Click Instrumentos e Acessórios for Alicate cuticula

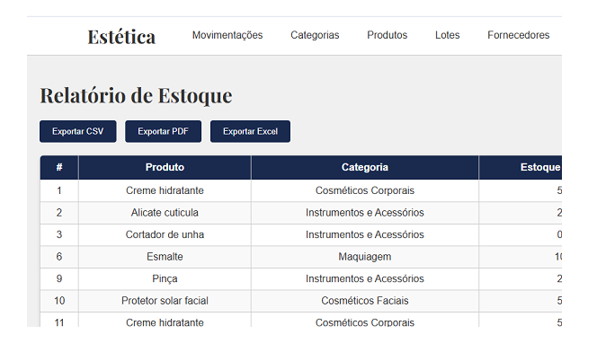point(365,213)
